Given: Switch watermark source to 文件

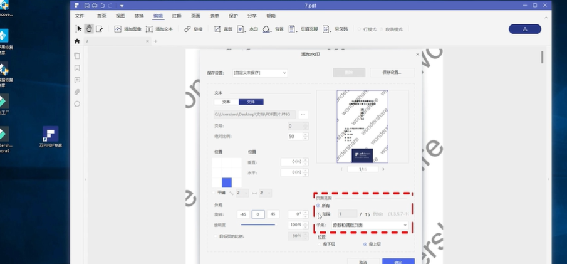Looking at the screenshot, I should pyautogui.click(x=251, y=102).
